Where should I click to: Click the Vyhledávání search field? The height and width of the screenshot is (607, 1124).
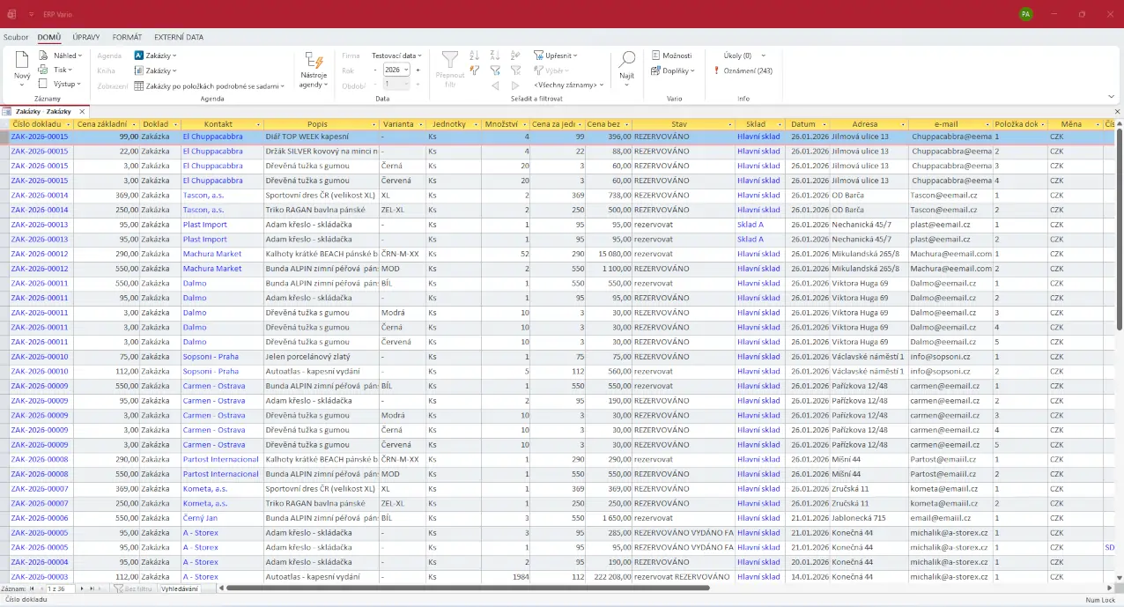(180, 588)
